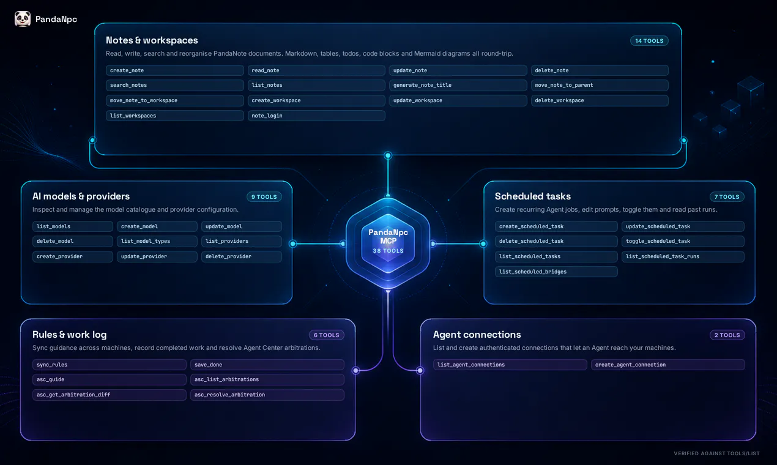This screenshot has height=465, width=777.
Task: Select the asc_guide chip
Action: click(110, 379)
